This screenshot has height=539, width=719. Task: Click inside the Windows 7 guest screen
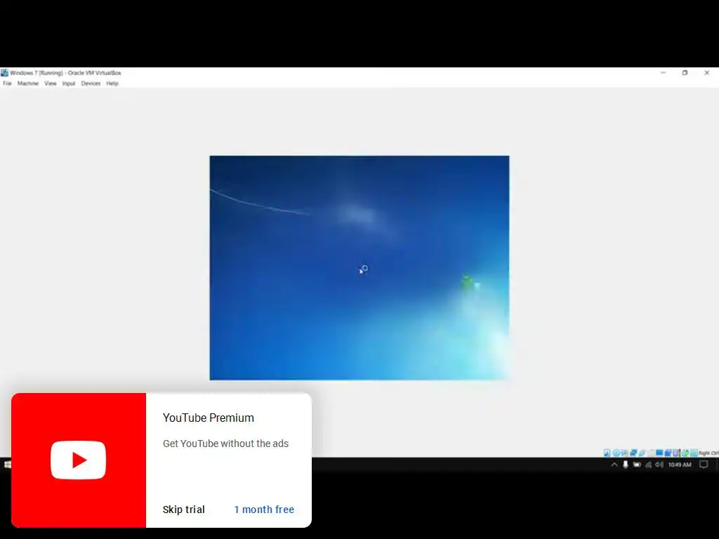[x=359, y=267]
